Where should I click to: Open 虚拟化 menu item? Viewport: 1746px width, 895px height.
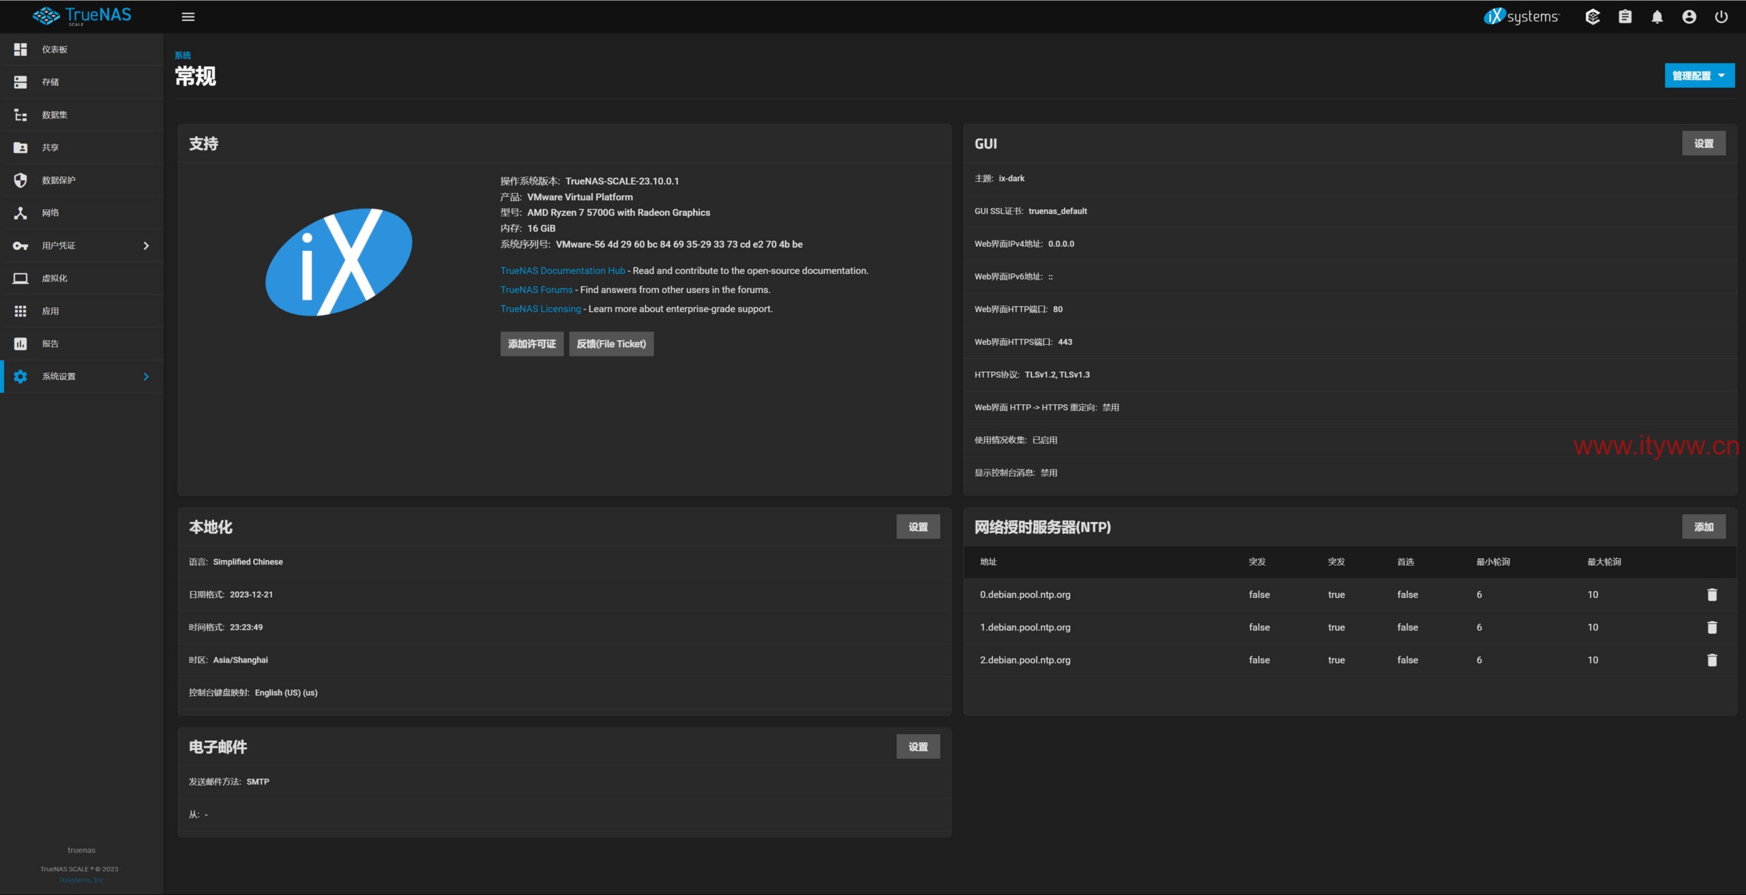[x=82, y=278]
